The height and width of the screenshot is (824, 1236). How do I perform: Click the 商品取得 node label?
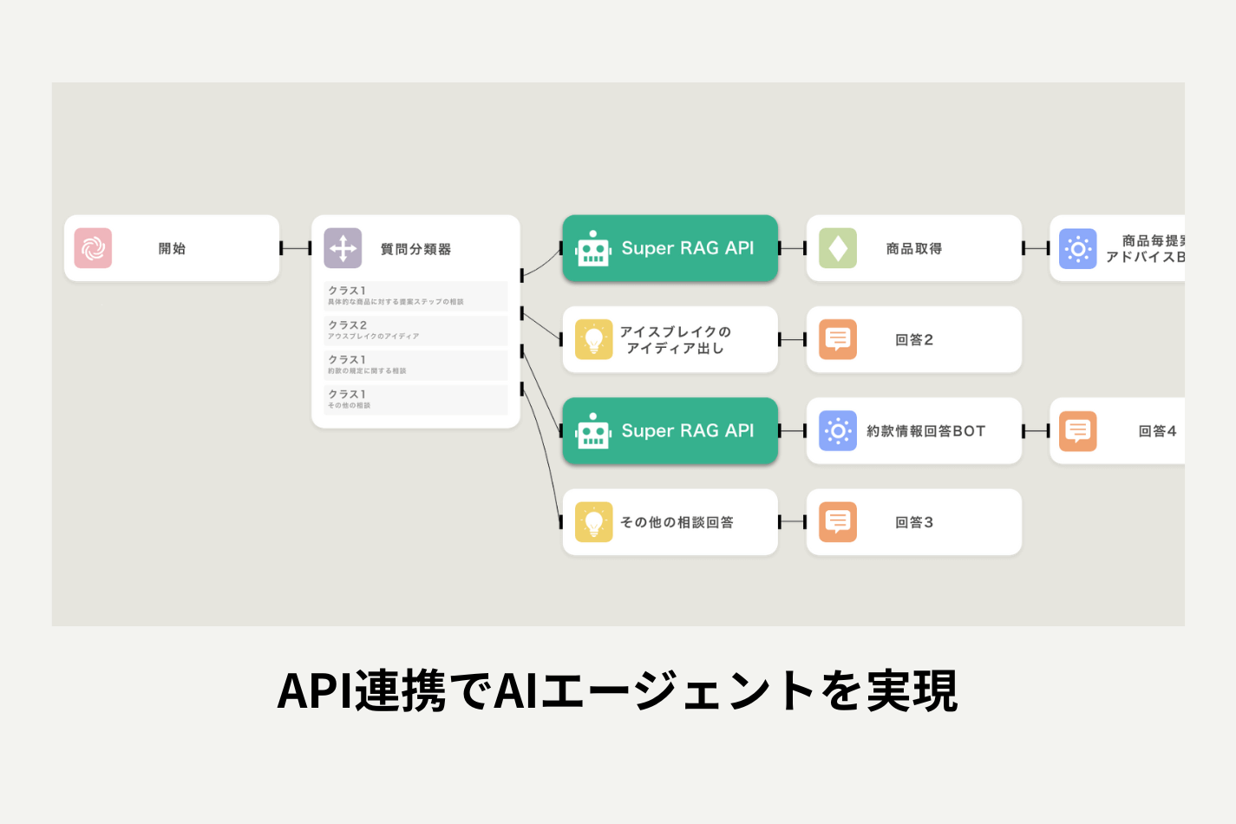tap(913, 249)
